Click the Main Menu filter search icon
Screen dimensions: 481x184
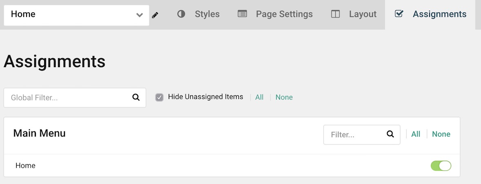click(x=390, y=134)
